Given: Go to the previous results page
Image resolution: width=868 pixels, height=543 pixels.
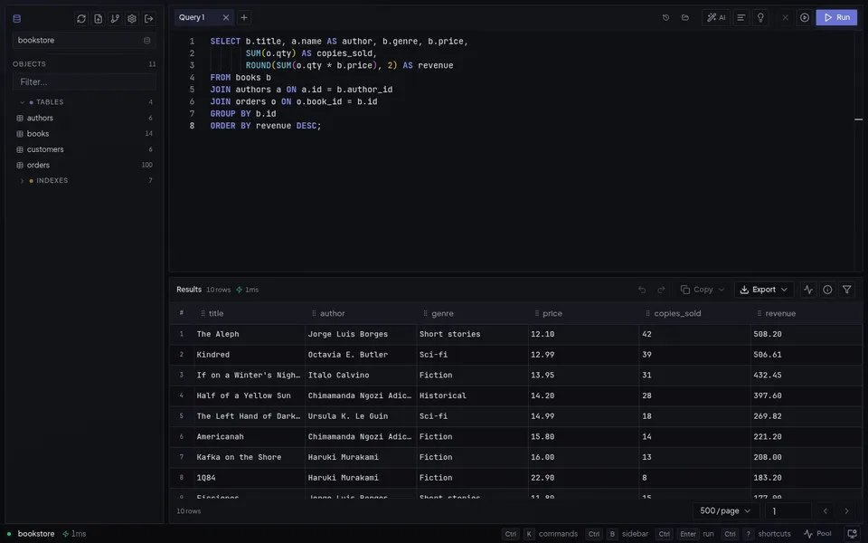Looking at the screenshot, I should [825, 510].
